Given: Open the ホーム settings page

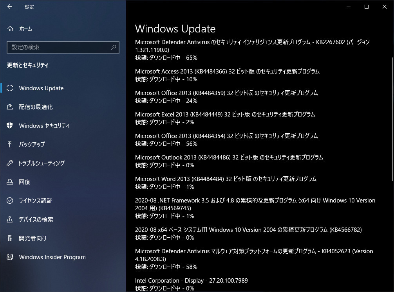Looking at the screenshot, I should pyautogui.click(x=63, y=29).
